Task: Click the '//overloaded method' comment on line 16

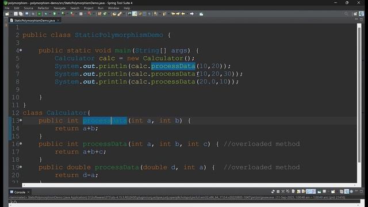Action: 262,144
